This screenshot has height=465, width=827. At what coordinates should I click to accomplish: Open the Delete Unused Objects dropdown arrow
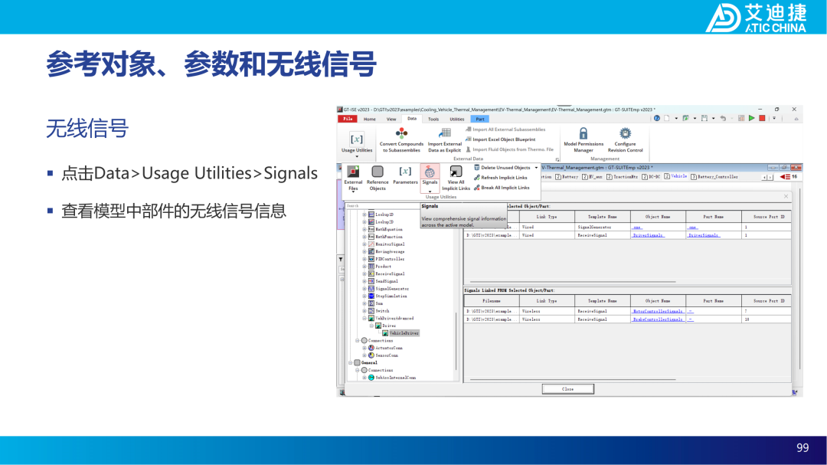click(536, 168)
